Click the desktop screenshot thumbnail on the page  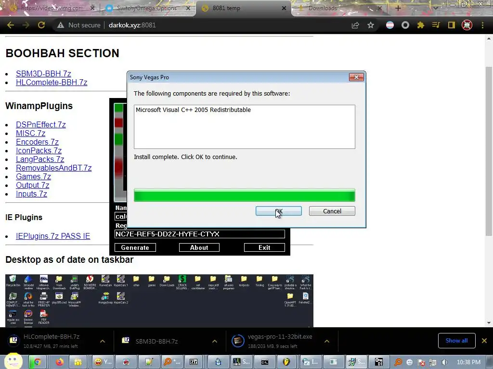[x=159, y=301]
